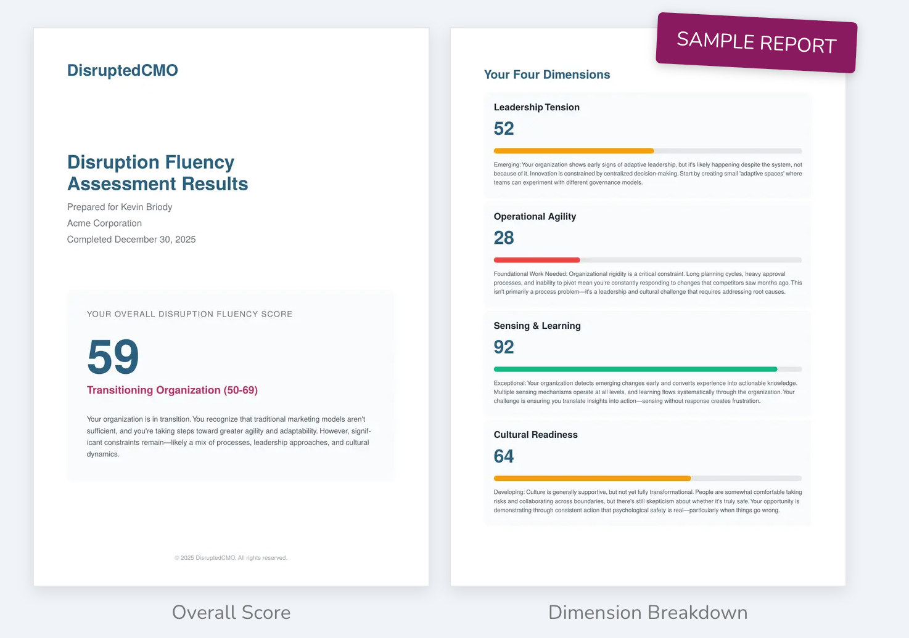
Task: Click the copyright footer text
Action: click(231, 558)
